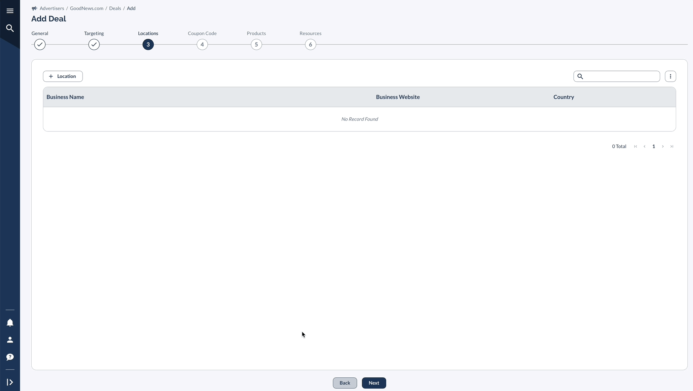This screenshot has width=693, height=391.
Task: Go to next page of results
Action: 663,147
